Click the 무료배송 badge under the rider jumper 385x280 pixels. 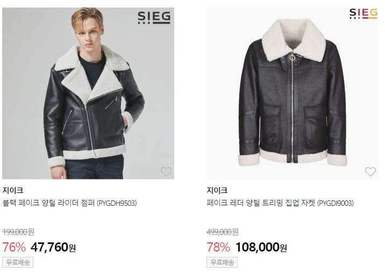[18, 262]
